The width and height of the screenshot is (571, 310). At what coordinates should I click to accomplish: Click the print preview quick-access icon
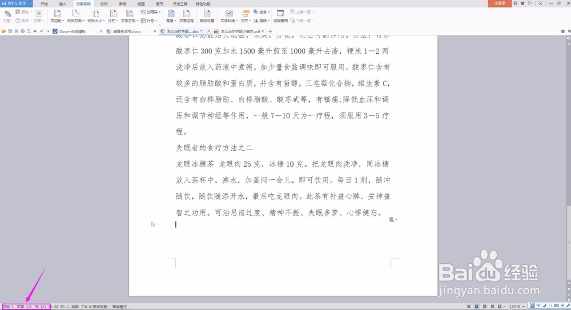click(29, 31)
